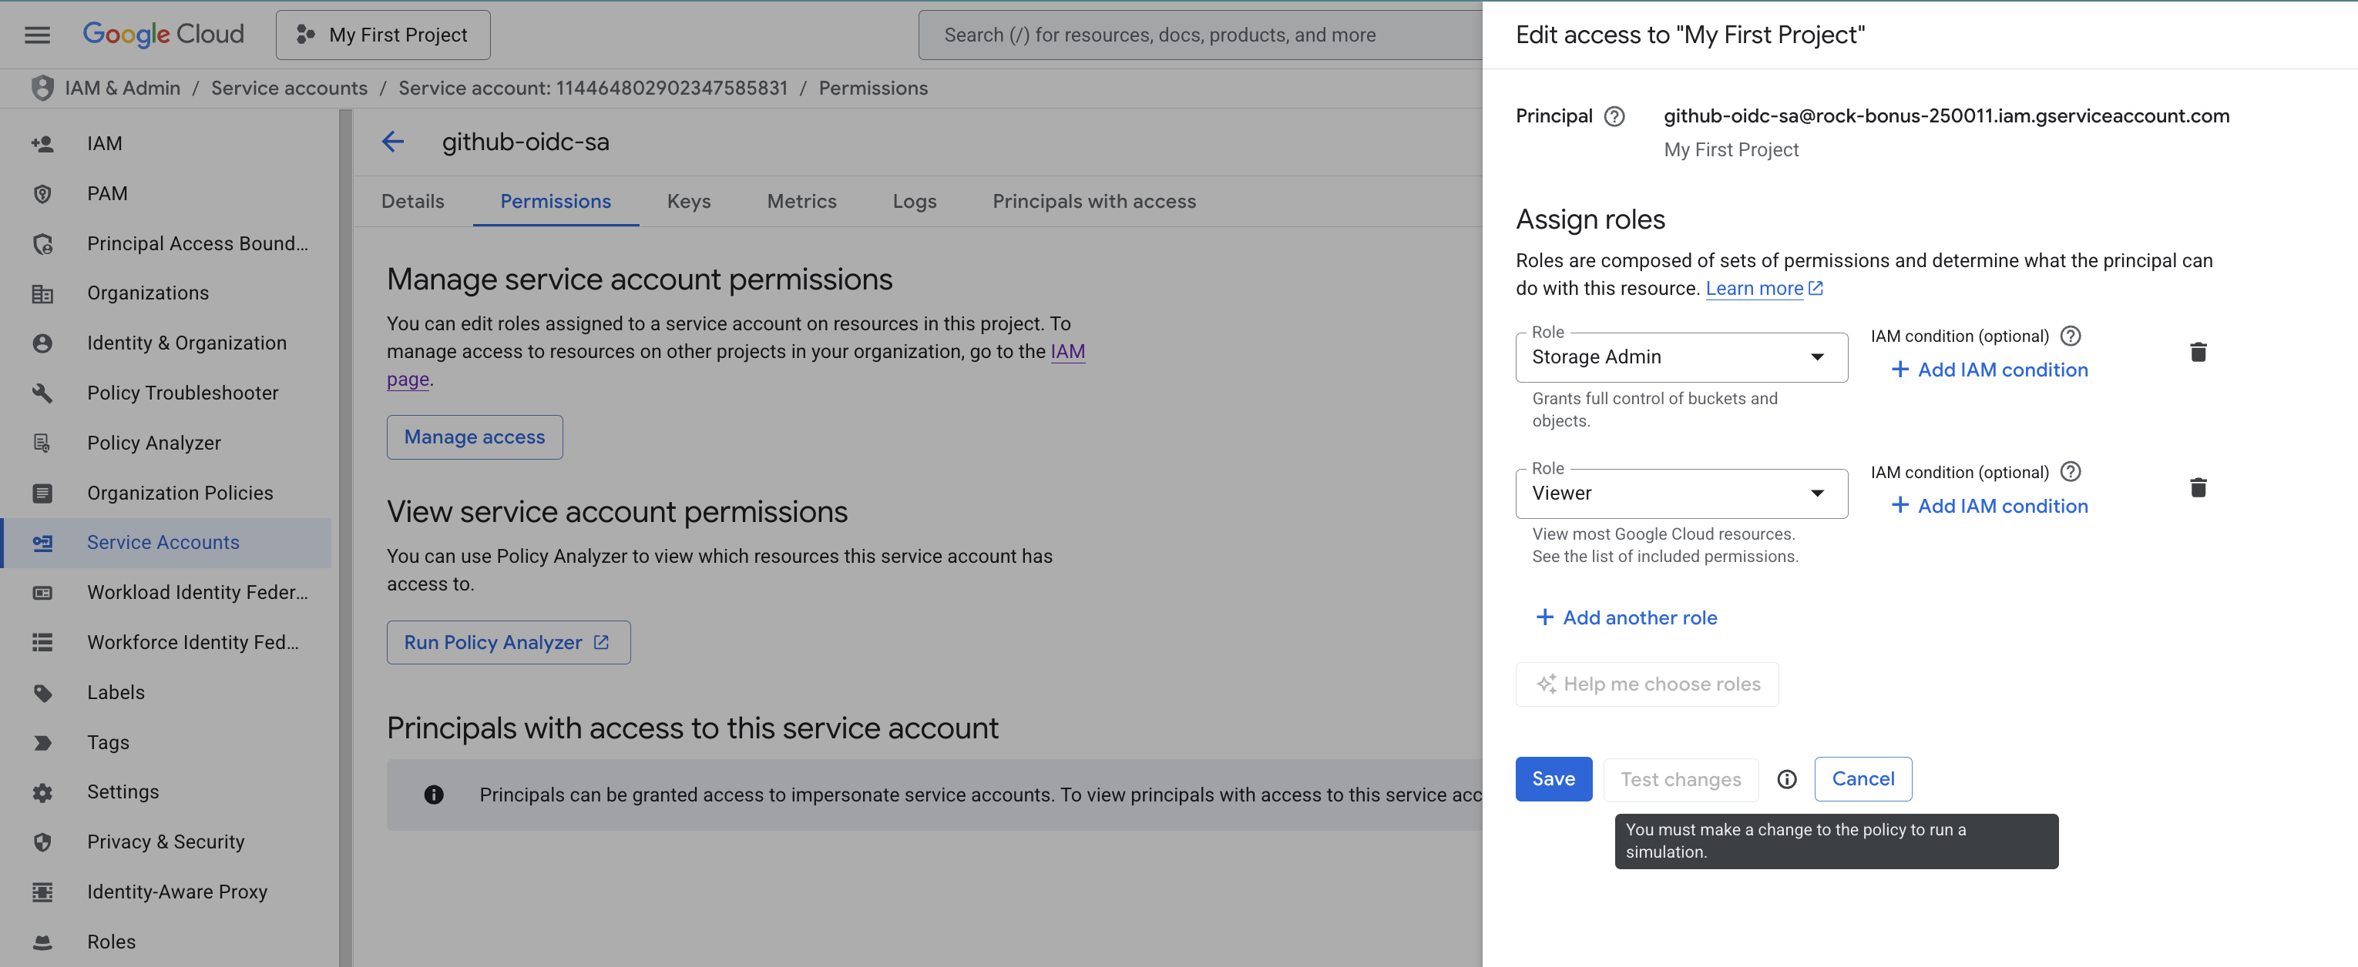Open the Storage Admin role dropdown
This screenshot has height=967, width=2358.
point(1681,356)
